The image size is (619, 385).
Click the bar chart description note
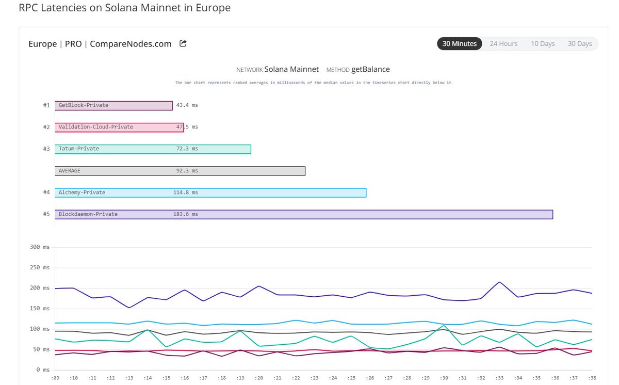313,83
